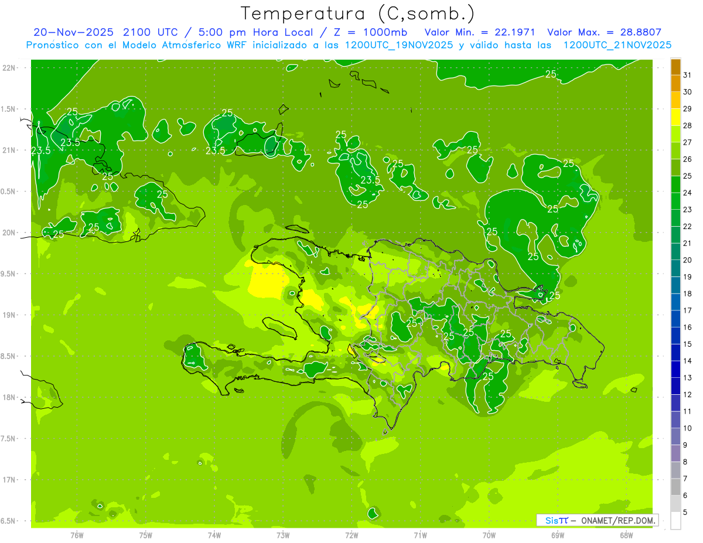The width and height of the screenshot is (703, 543).
Task: Click the color scale label "15"
Action: [687, 344]
